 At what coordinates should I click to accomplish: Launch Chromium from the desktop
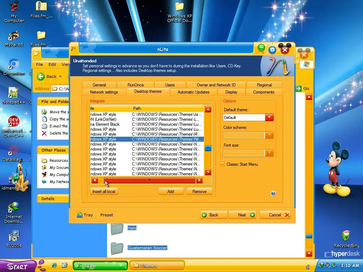pyautogui.click(x=14, y=67)
